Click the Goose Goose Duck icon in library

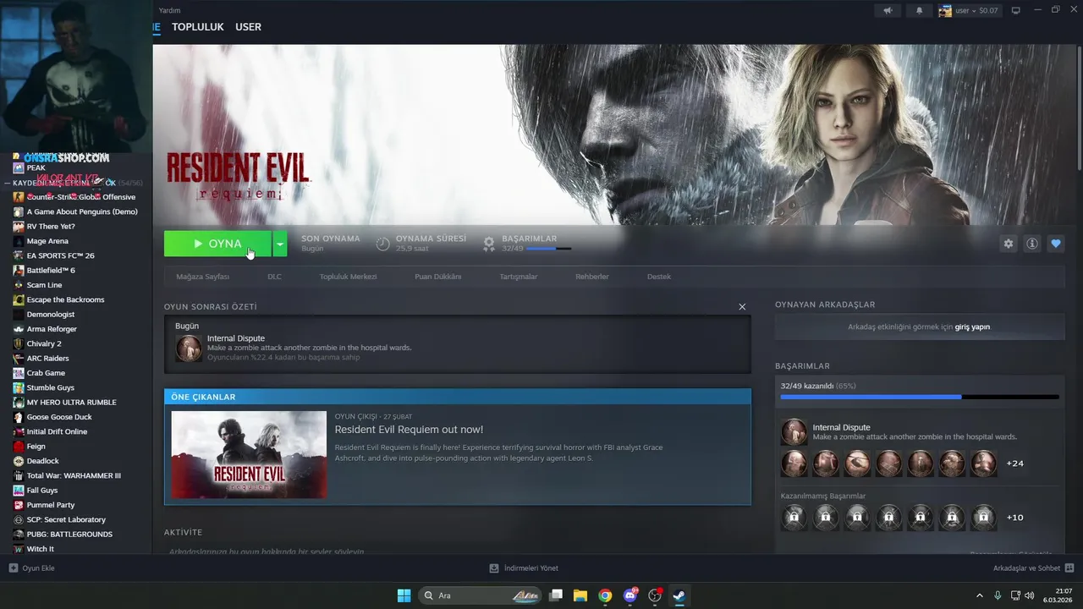click(x=19, y=417)
